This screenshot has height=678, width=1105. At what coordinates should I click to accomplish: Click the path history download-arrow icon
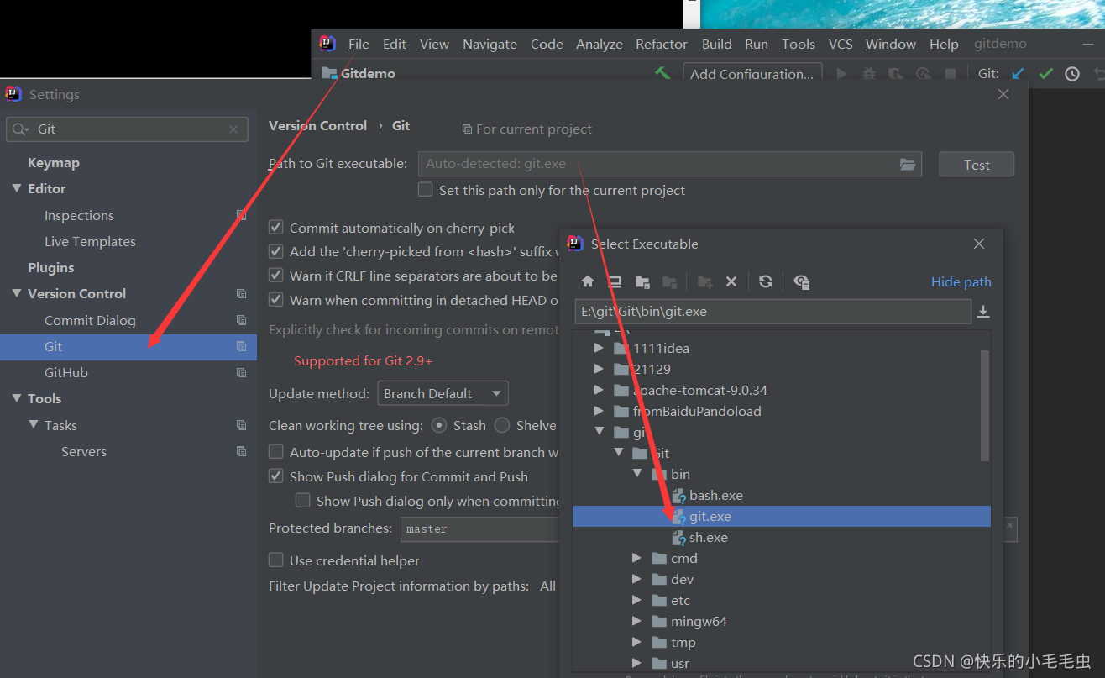(x=983, y=312)
